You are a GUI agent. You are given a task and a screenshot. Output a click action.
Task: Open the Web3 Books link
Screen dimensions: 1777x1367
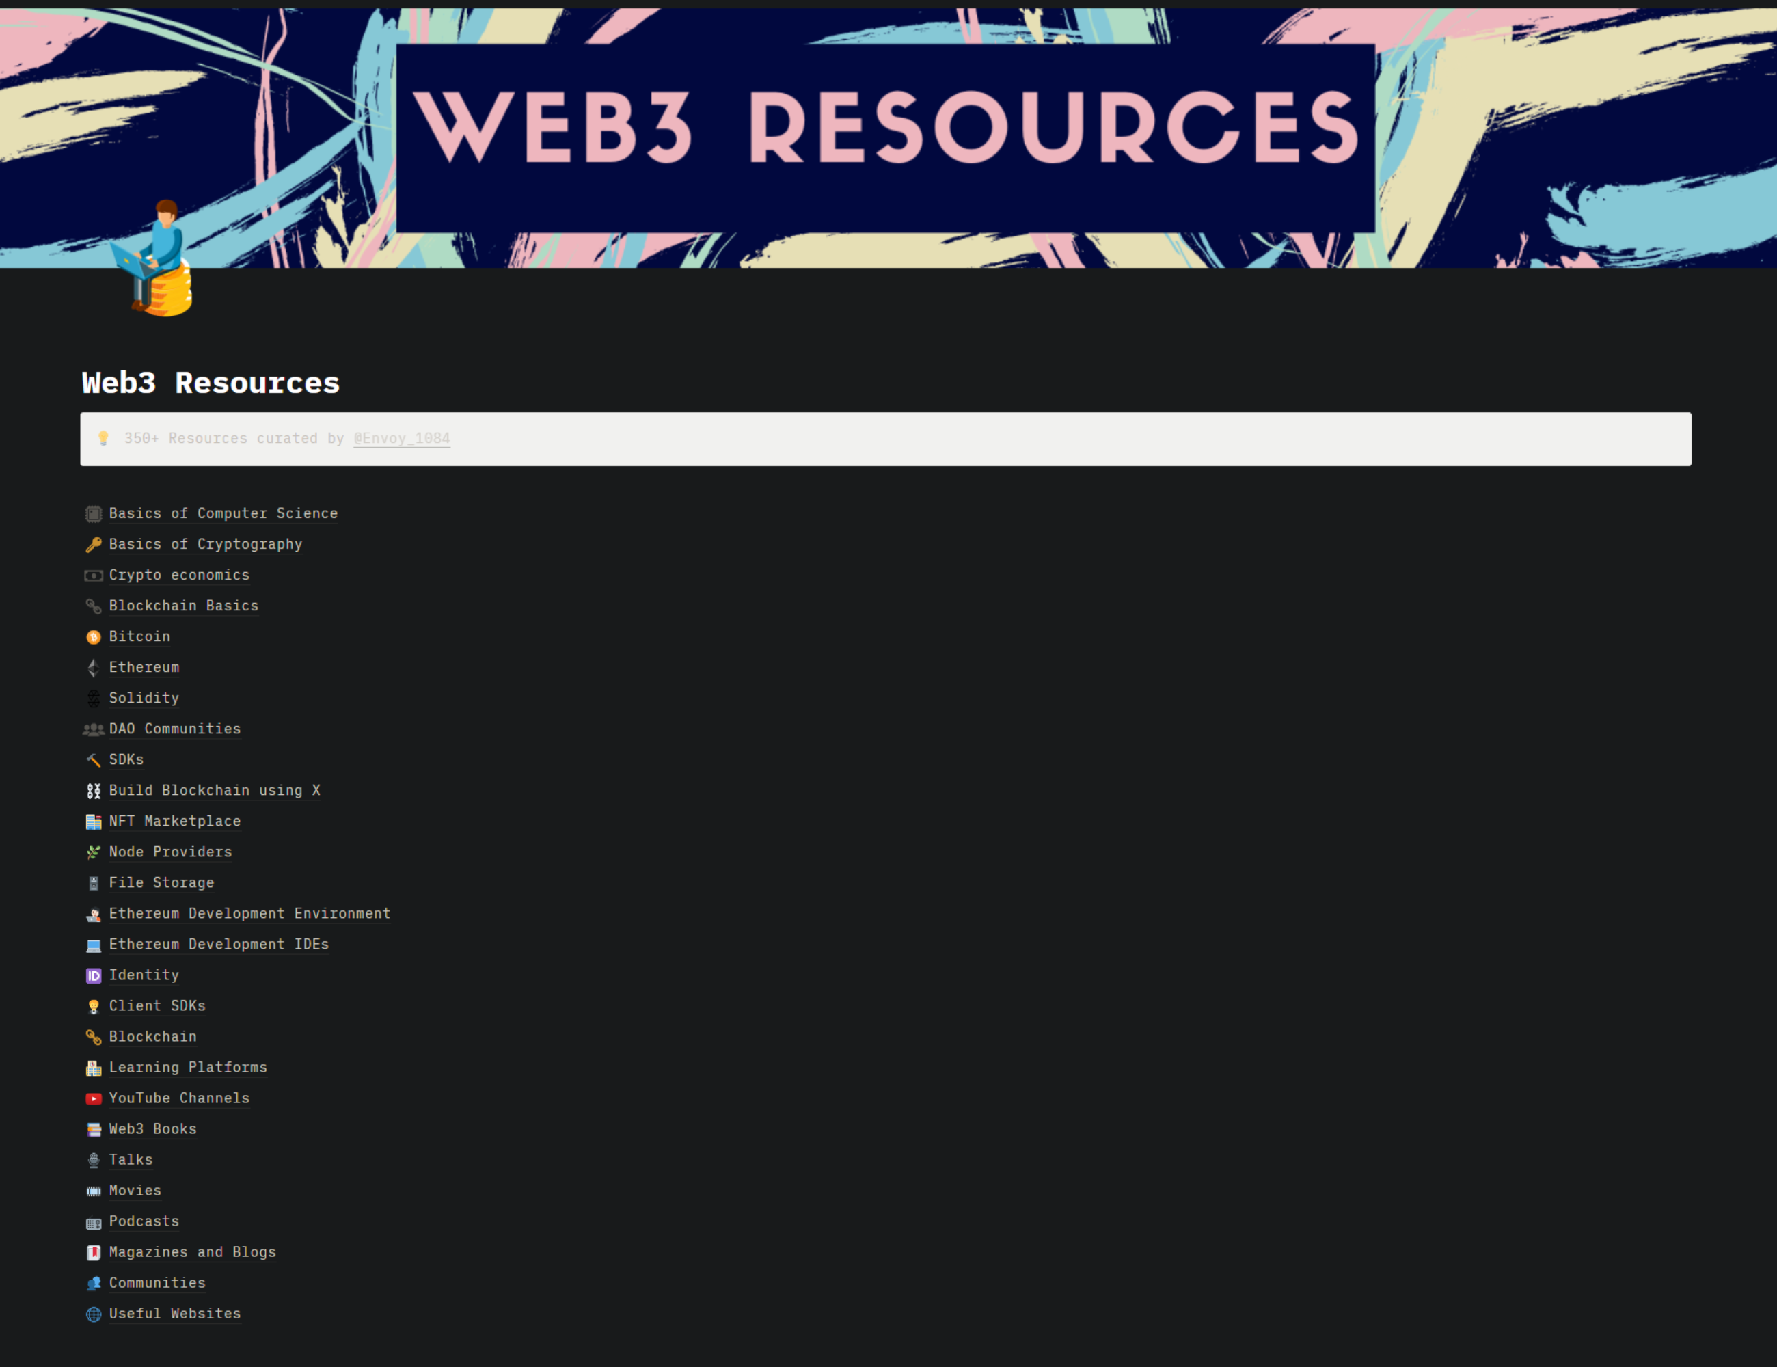point(153,1129)
